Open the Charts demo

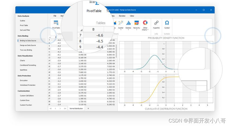22,60
